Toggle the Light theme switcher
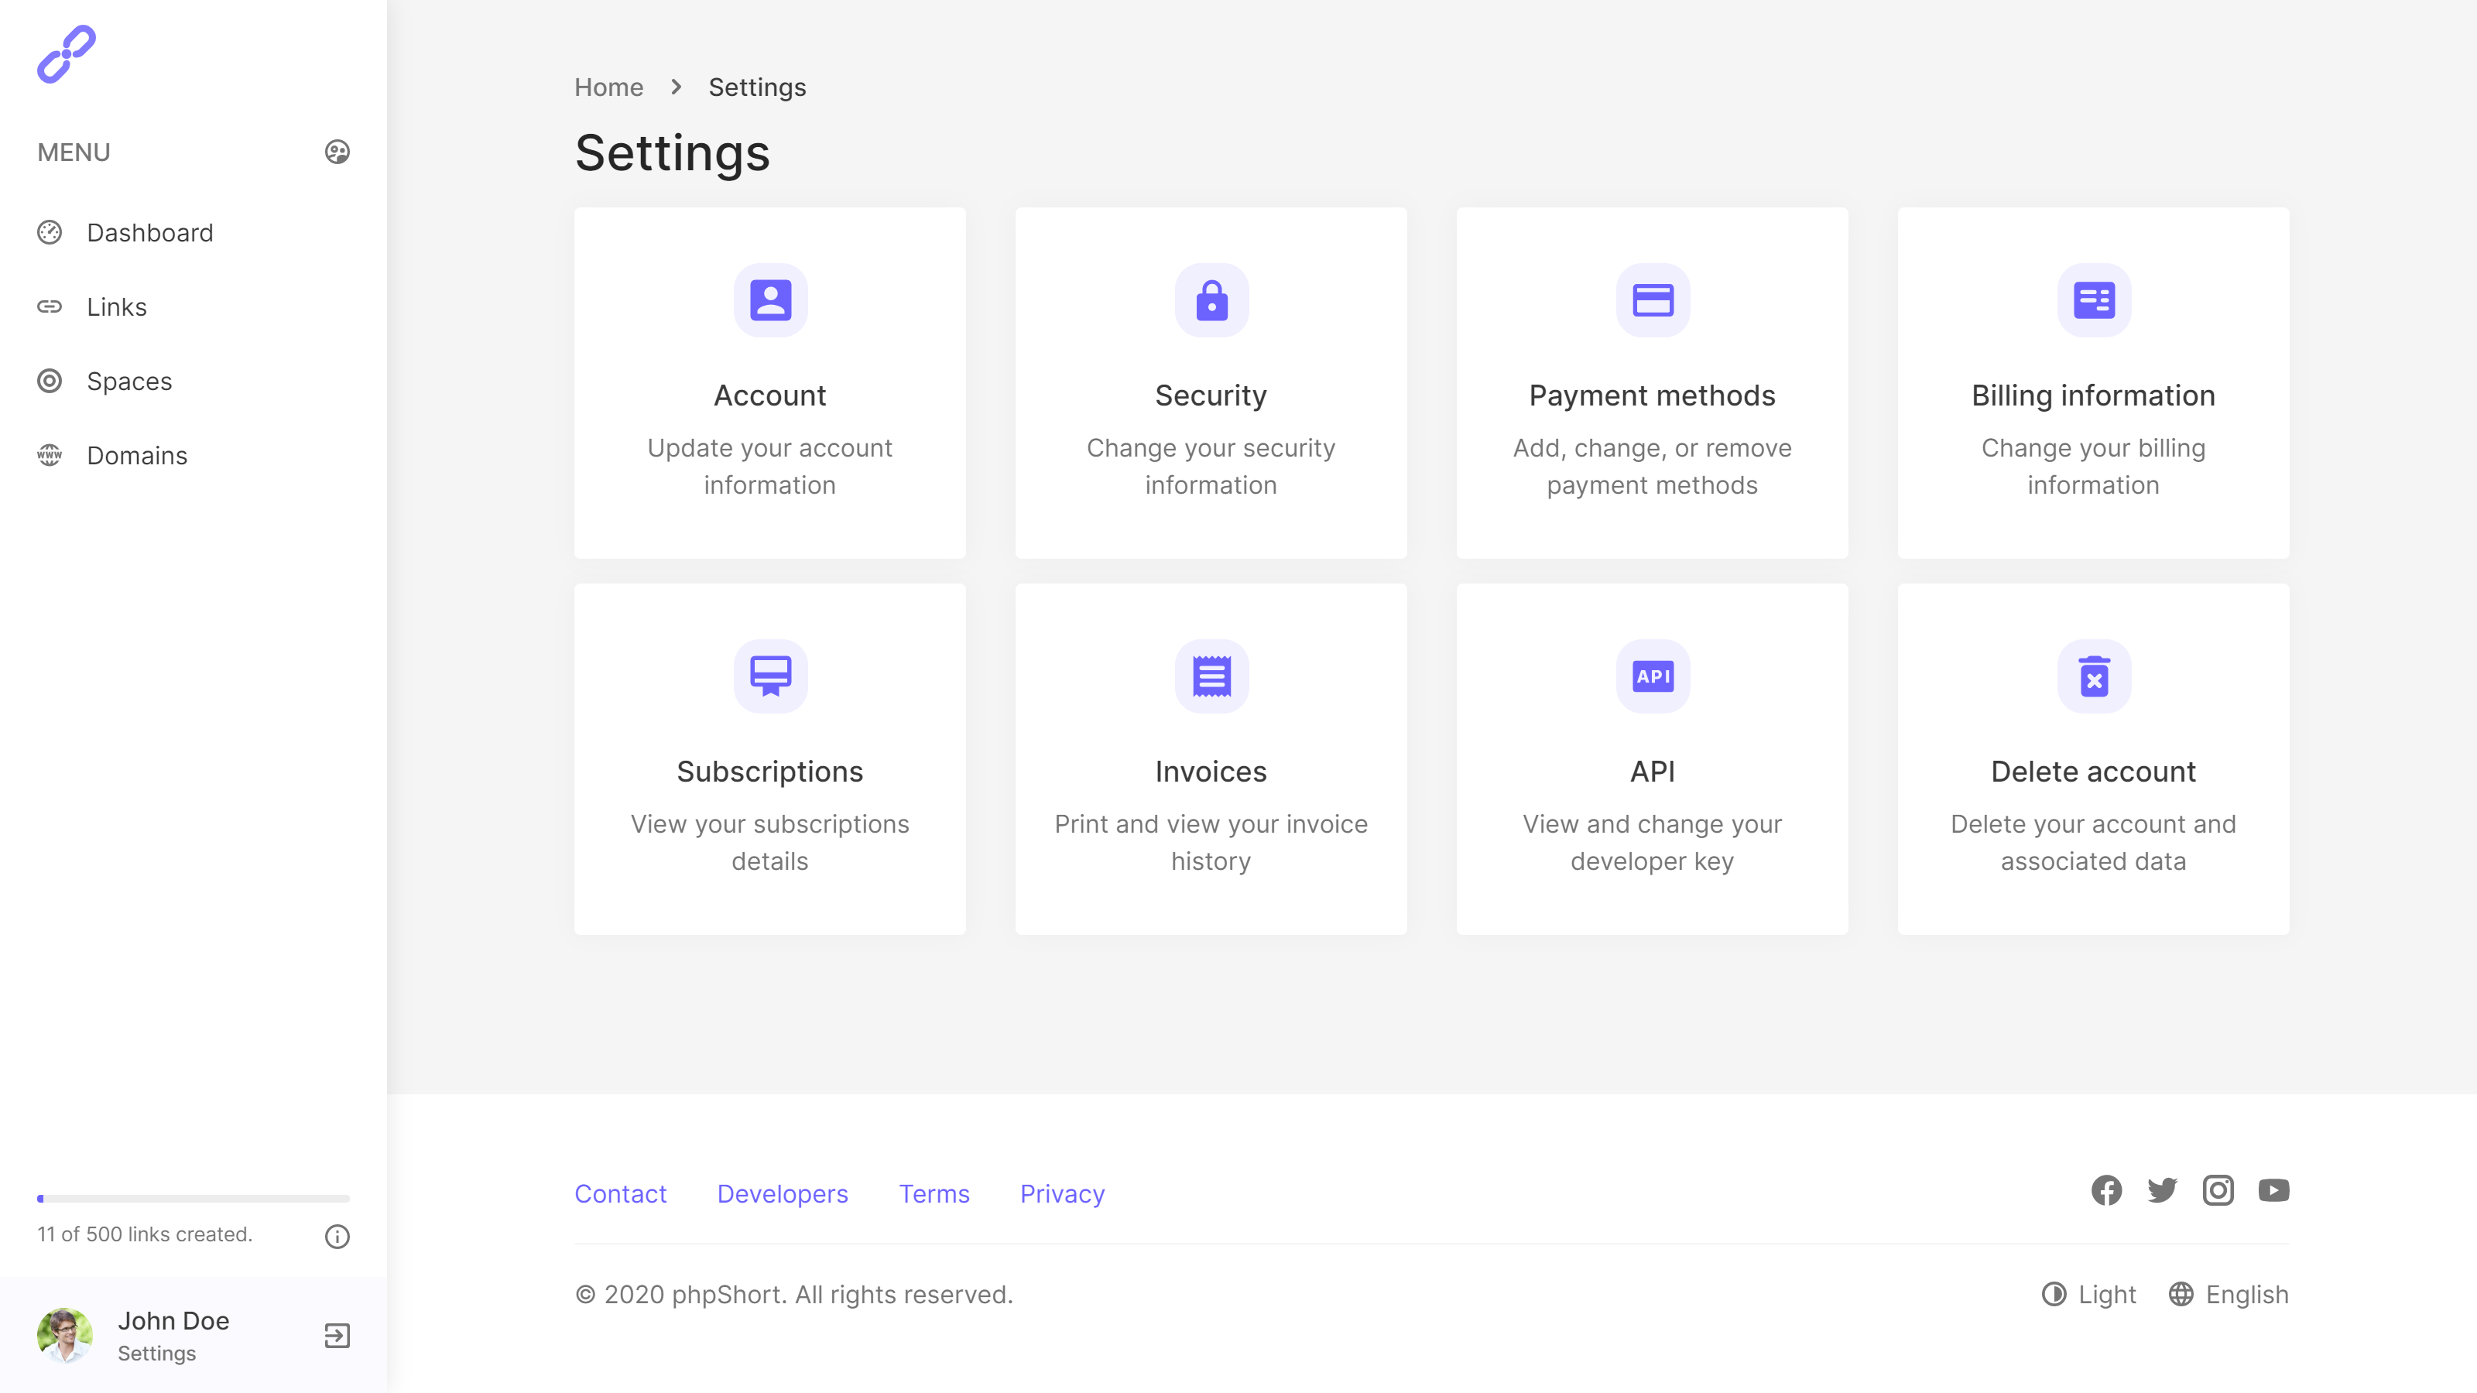This screenshot has width=2477, height=1393. 2088,1294
